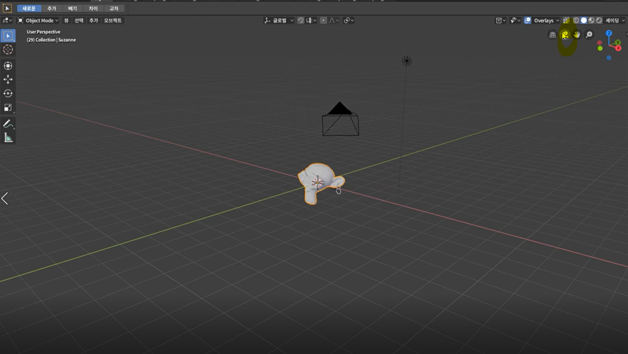Click the pan view hand icon
This screenshot has height=354, width=628.
point(577,35)
